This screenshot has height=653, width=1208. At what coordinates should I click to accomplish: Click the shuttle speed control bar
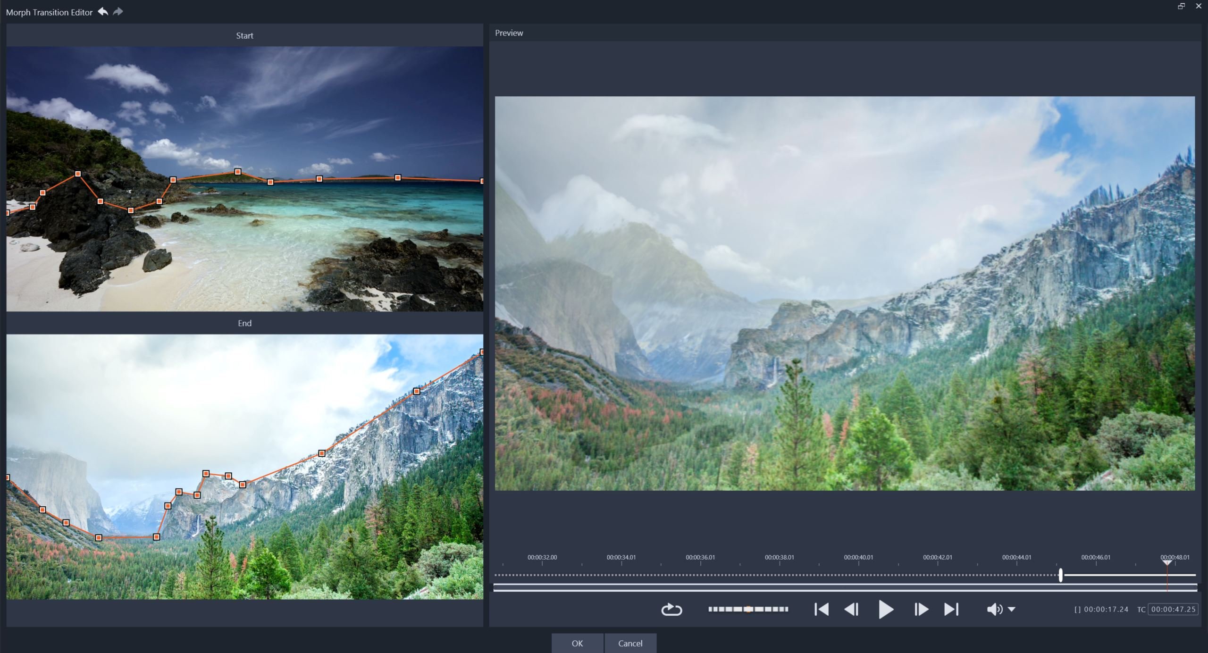pyautogui.click(x=748, y=609)
